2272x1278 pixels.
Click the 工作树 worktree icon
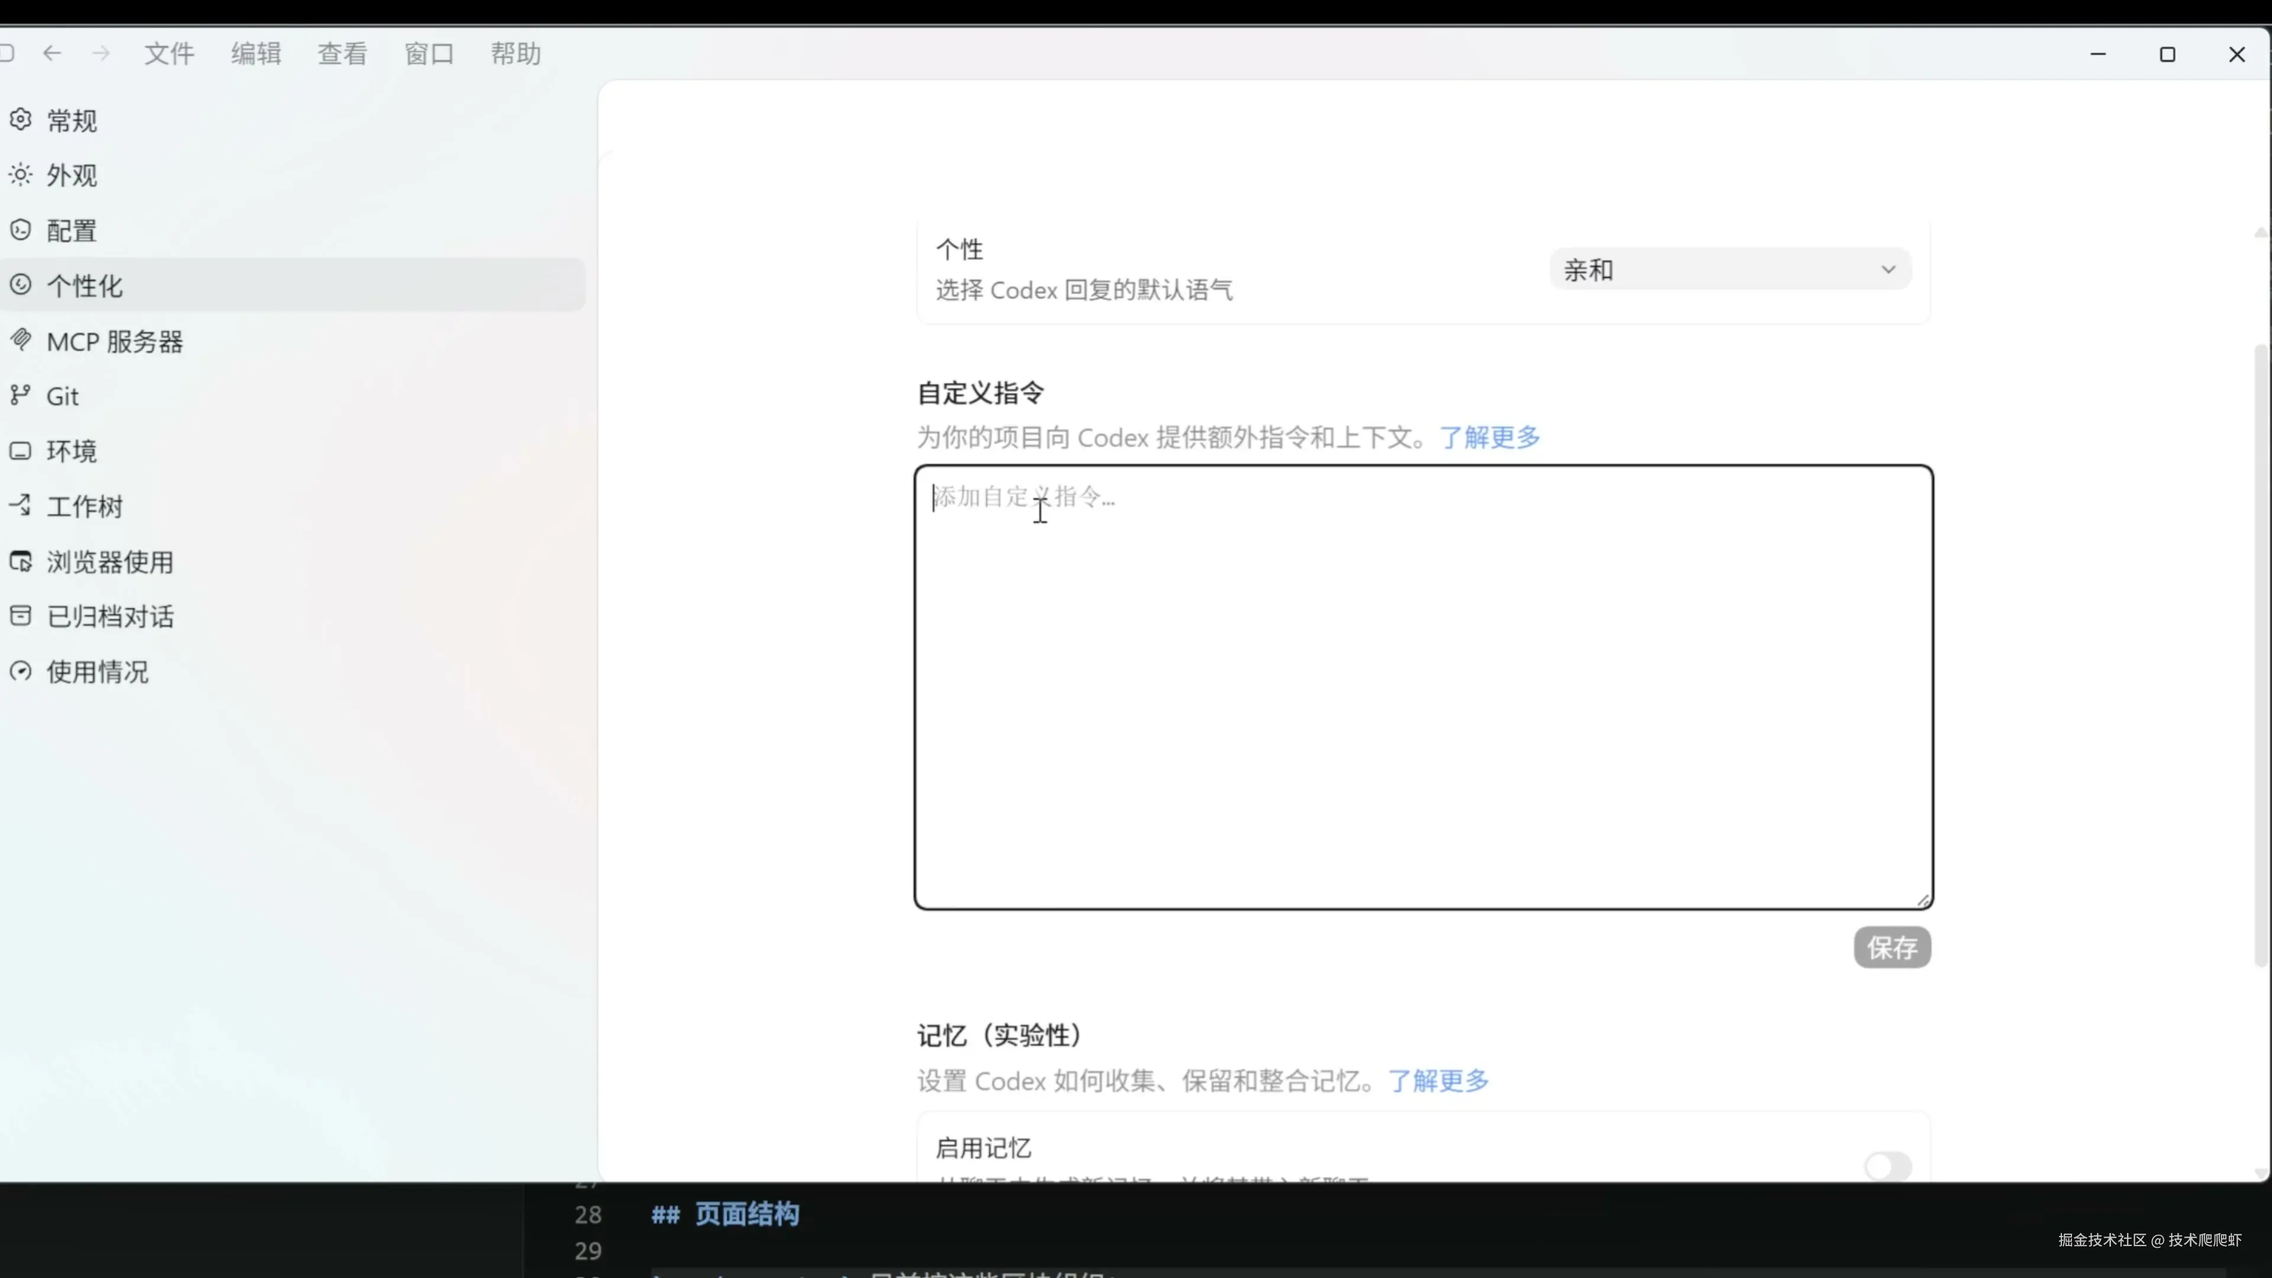coord(20,505)
